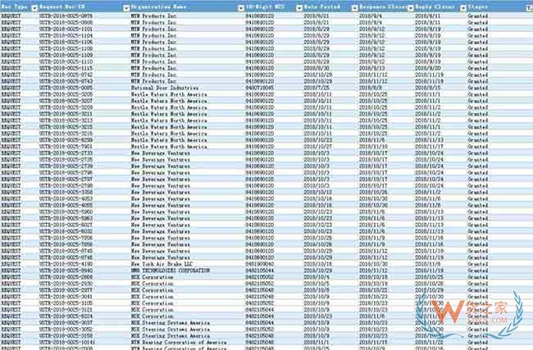Image resolution: width=533 pixels, height=350 pixels.
Task: Select the first MTM Products Inc. cell
Action: click(x=154, y=16)
